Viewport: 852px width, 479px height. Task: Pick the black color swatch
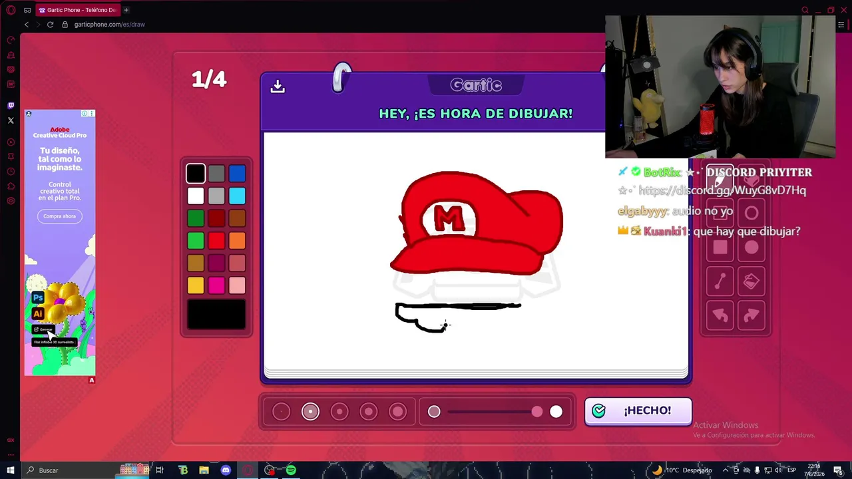196,174
